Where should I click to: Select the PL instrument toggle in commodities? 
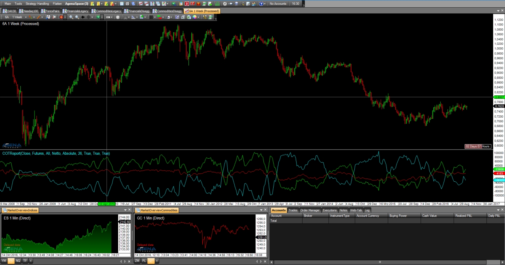coord(144,261)
